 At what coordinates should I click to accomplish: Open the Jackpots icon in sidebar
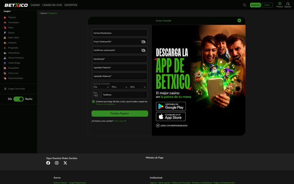[x=5, y=43]
